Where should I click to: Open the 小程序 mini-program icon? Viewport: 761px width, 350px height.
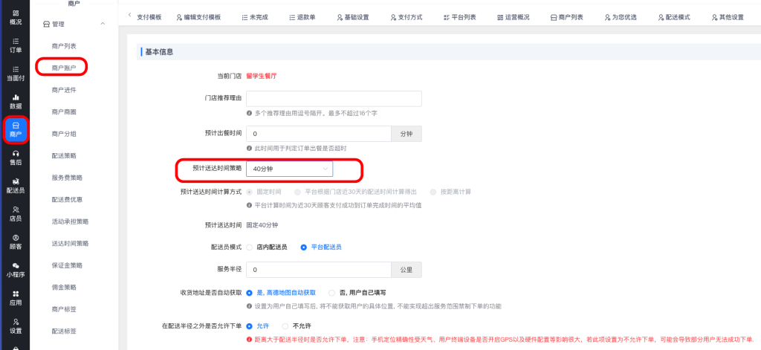tap(15, 269)
